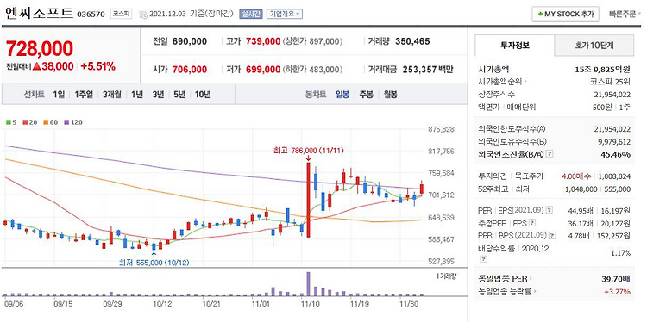Click the arrow icon next to 동일업종 등락률
Screen dimensions: 647x322
point(536,292)
